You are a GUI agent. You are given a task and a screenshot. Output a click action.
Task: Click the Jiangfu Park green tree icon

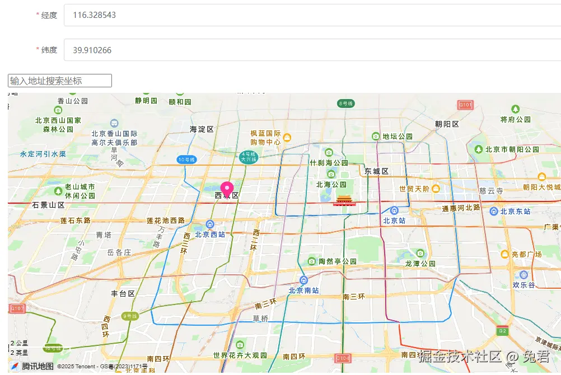[515, 109]
